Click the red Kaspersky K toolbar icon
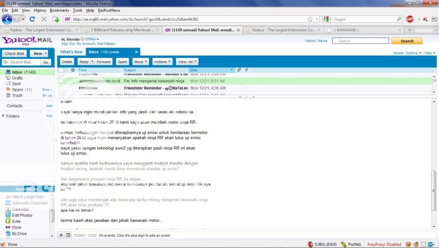Viewport: 439px width, 248px height. point(426,19)
